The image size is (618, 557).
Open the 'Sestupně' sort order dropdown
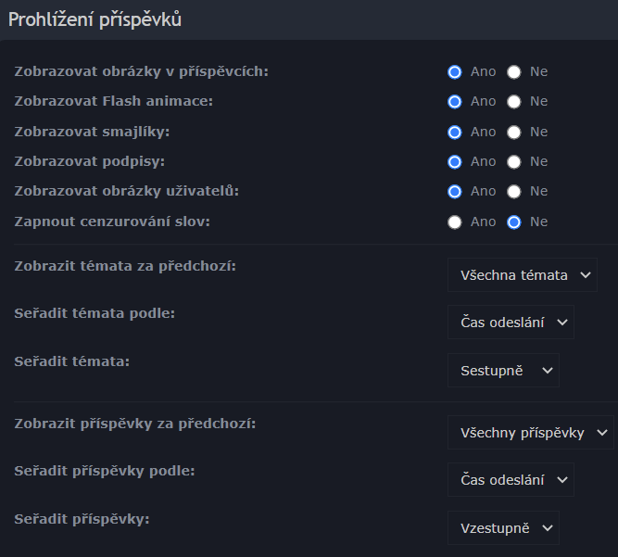pyautogui.click(x=503, y=371)
